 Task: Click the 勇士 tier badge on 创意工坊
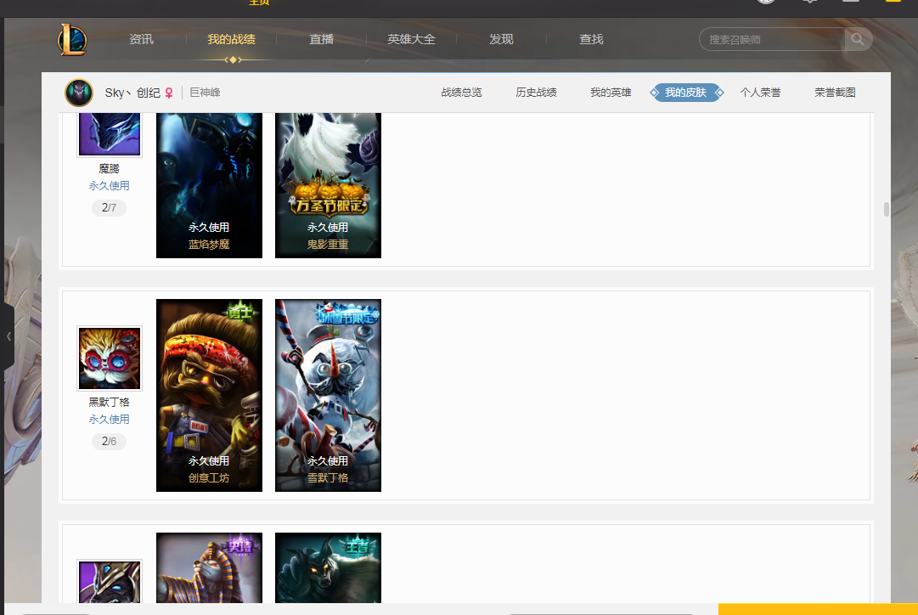(x=241, y=313)
